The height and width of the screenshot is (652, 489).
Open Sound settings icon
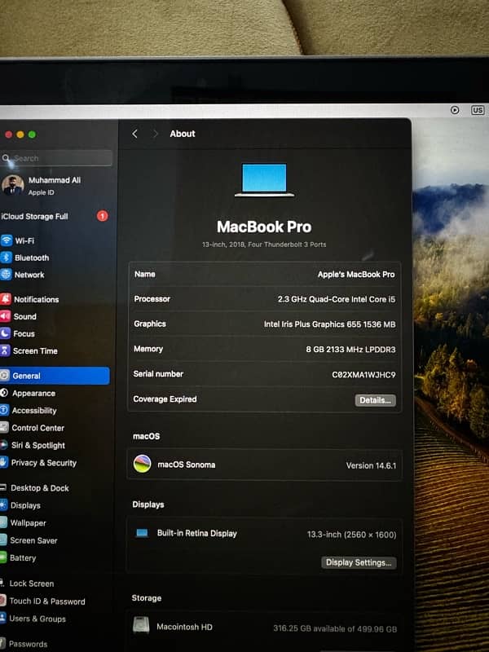tap(6, 316)
